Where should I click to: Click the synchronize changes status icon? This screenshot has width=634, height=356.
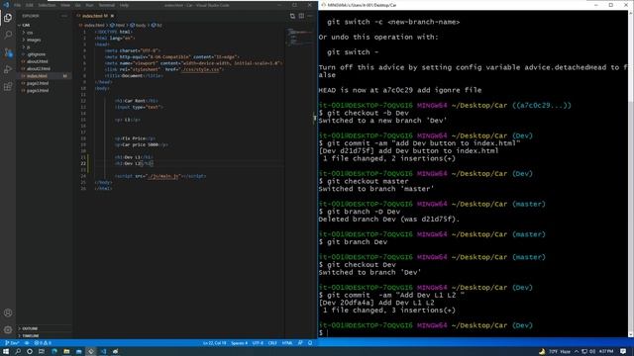point(27,343)
